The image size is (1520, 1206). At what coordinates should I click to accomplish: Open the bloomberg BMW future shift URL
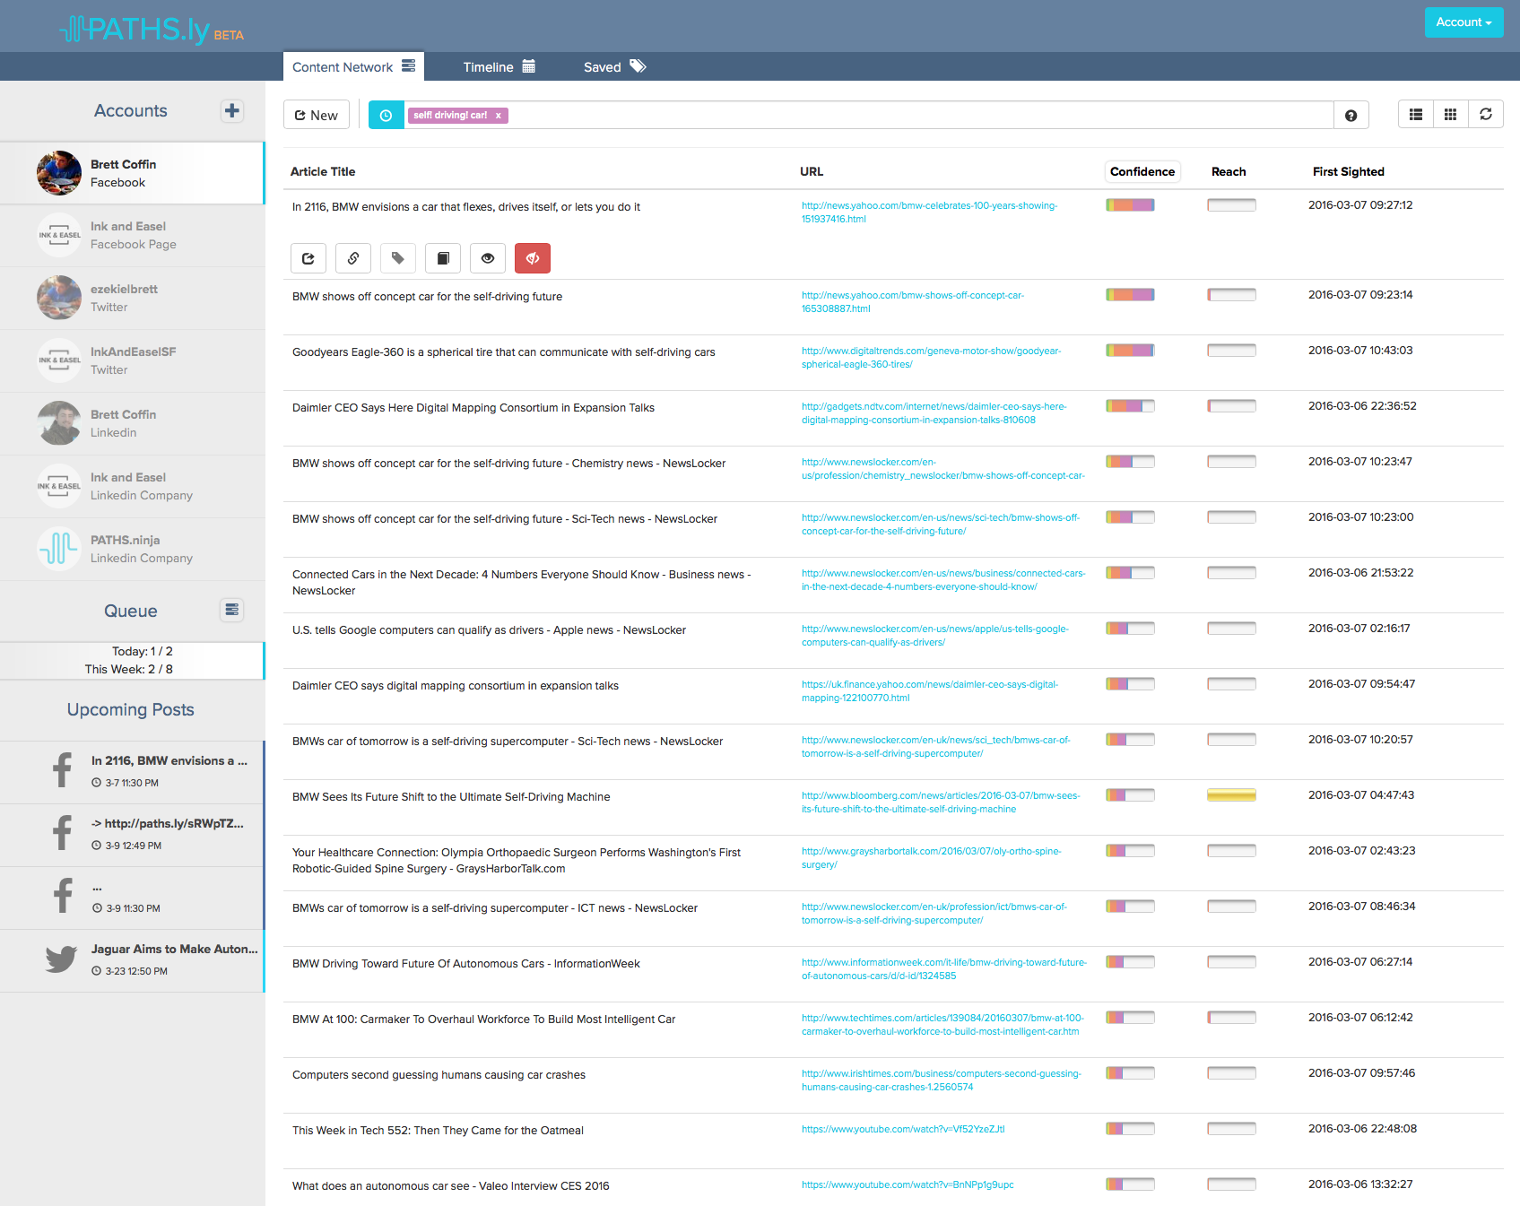coord(941,802)
